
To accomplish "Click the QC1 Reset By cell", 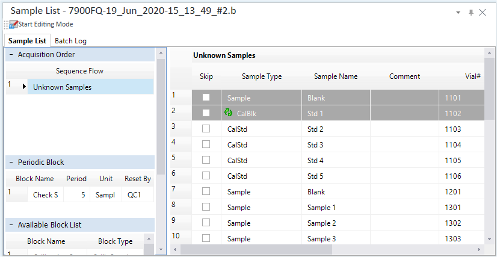I will coord(138,194).
